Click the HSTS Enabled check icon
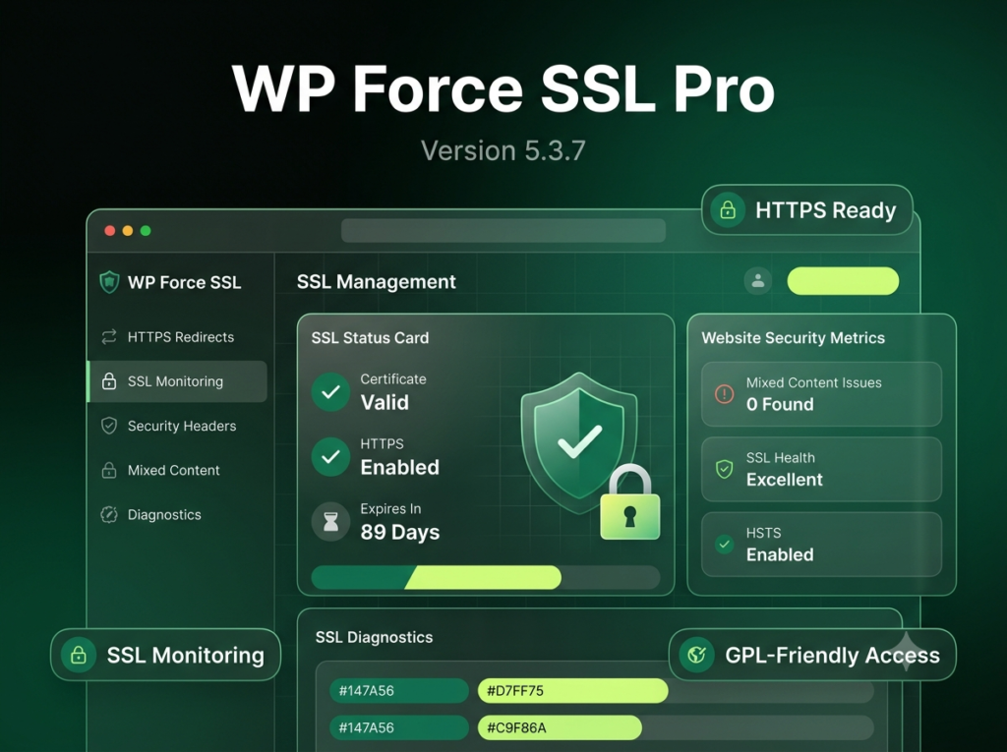This screenshot has width=1007, height=752. [x=725, y=544]
